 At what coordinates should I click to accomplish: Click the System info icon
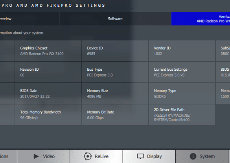tap(193, 156)
